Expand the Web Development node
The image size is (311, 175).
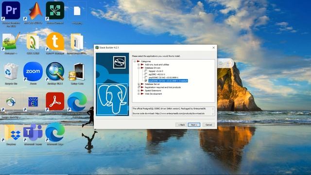(x=138, y=94)
